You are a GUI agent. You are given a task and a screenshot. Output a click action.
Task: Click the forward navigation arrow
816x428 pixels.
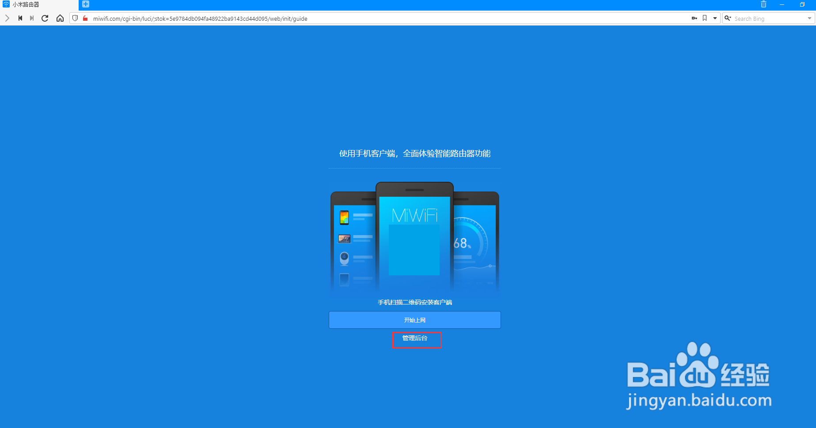click(7, 18)
